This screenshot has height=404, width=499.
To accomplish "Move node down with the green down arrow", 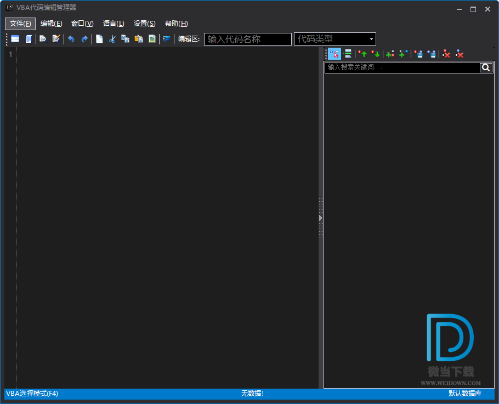I will click(376, 54).
